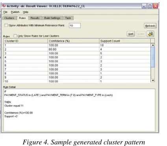The height and width of the screenshot is (146, 167).
Task: Click the Support =2 line in Rule Detail
Action: click(11, 116)
